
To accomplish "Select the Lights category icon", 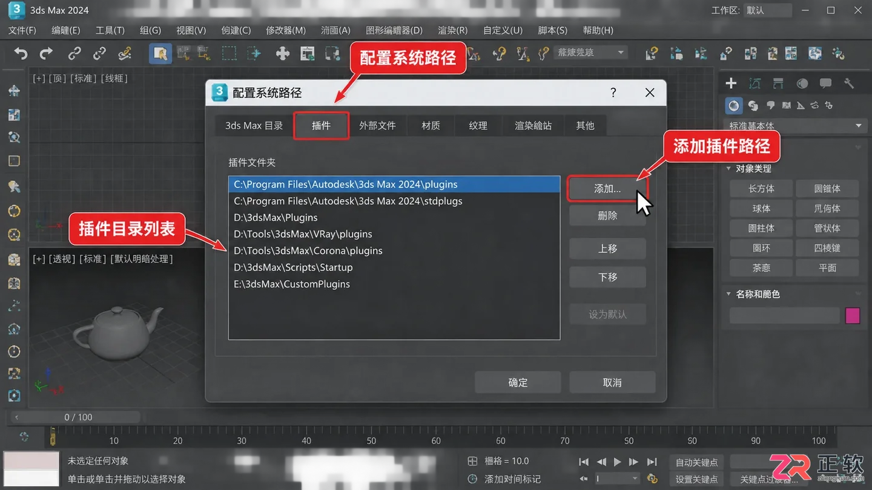I will (771, 105).
